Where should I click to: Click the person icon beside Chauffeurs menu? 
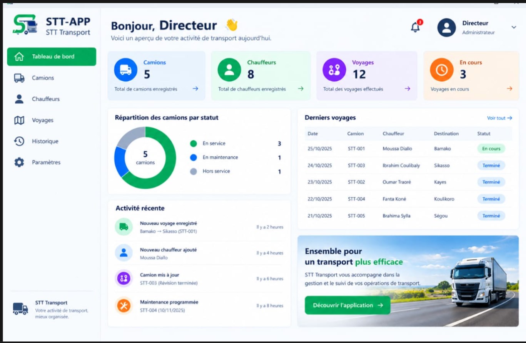[19, 99]
